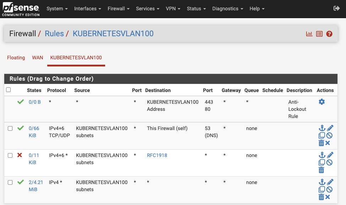The width and height of the screenshot is (346, 205).
Task: Switch to the Floating tab
Action: click(16, 58)
